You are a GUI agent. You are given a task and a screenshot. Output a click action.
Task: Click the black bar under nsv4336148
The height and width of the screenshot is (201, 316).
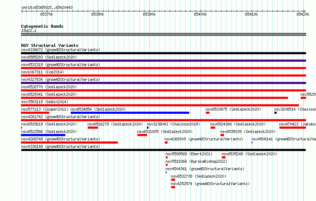coord(163,150)
